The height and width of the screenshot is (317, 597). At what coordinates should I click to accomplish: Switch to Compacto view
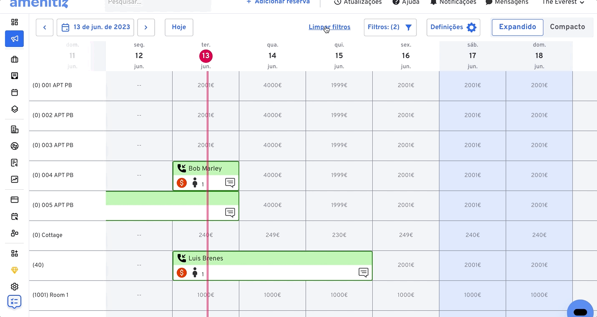tap(567, 27)
